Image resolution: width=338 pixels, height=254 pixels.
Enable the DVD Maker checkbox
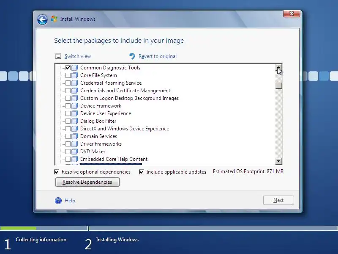(x=68, y=152)
